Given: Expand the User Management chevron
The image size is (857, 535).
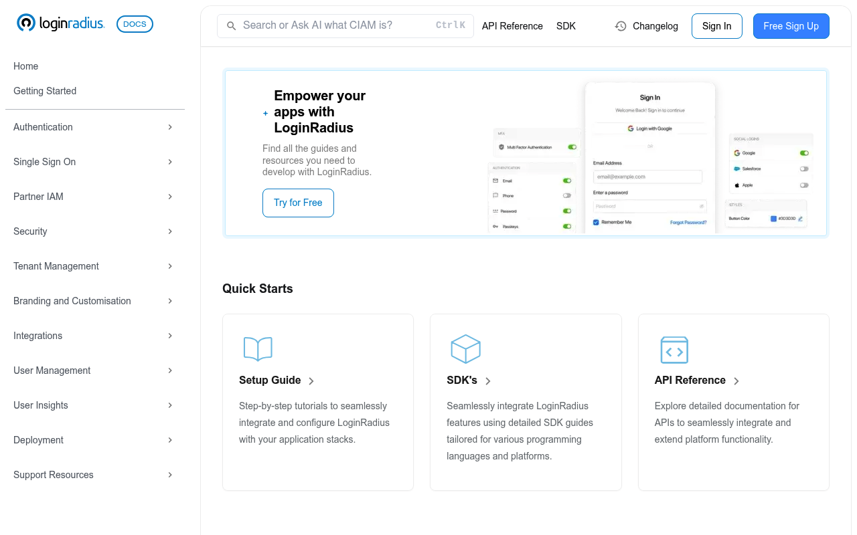Looking at the screenshot, I should [170, 370].
